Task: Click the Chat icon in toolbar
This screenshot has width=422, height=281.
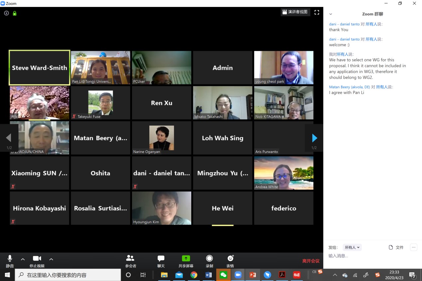Action: click(161, 258)
